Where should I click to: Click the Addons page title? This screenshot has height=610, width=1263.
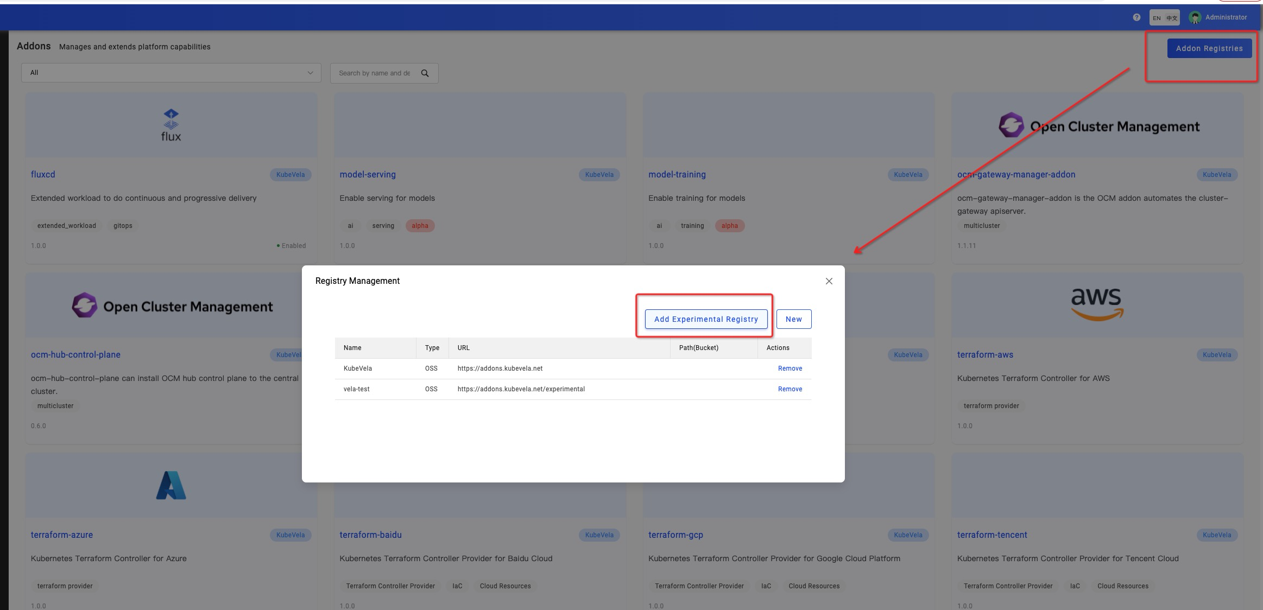coord(34,46)
